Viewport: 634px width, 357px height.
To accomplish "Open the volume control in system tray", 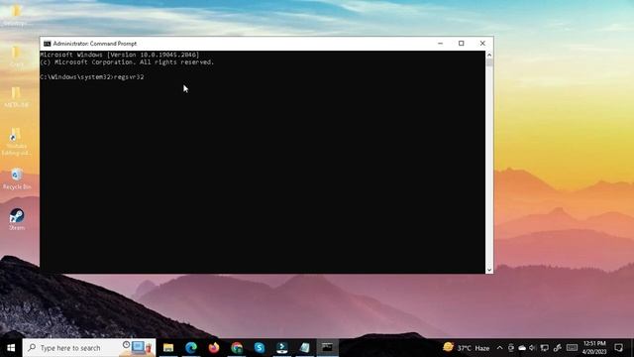I will [533, 348].
